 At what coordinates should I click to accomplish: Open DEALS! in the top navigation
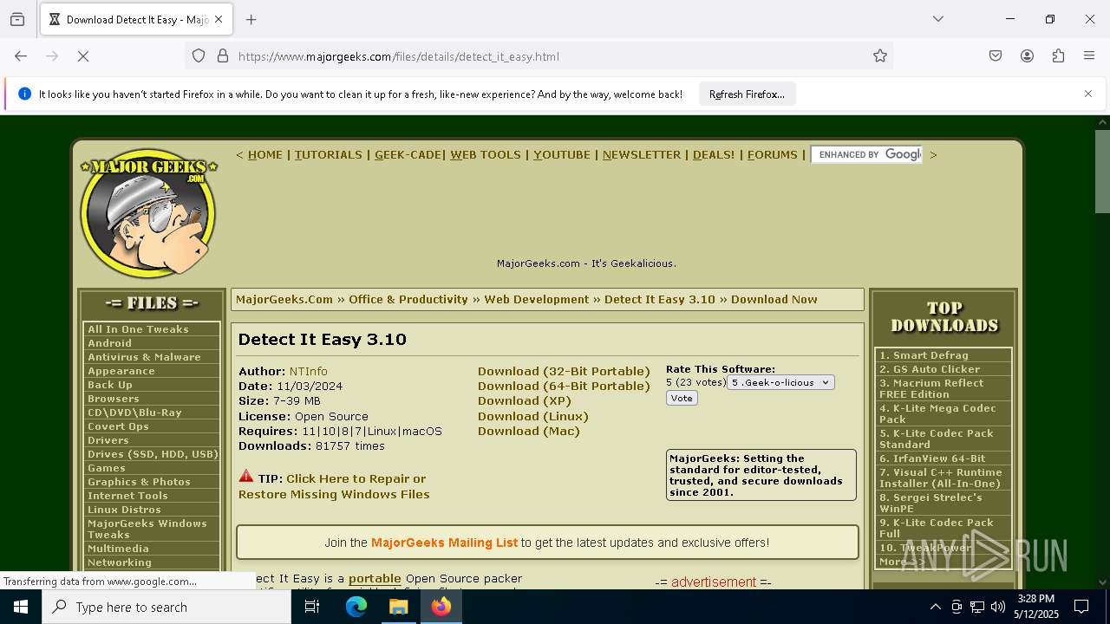point(714,154)
